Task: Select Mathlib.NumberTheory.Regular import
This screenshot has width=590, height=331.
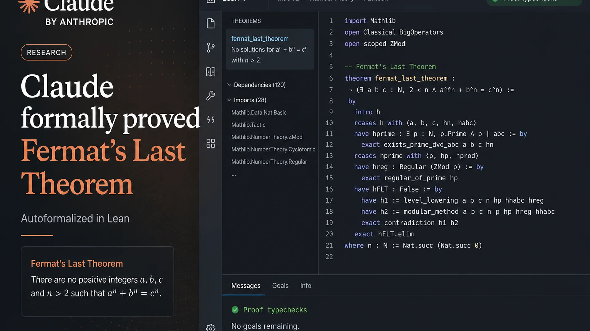Action: click(x=269, y=162)
